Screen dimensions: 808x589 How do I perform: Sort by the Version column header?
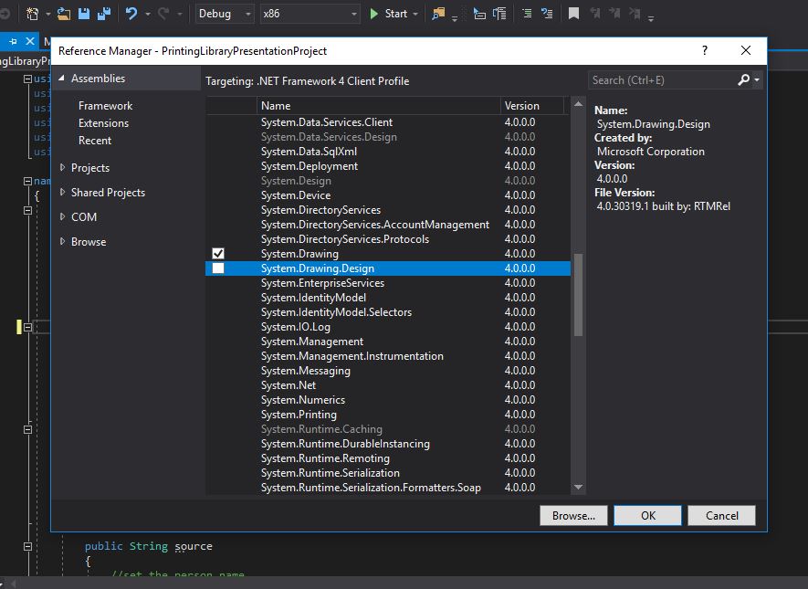tap(531, 106)
